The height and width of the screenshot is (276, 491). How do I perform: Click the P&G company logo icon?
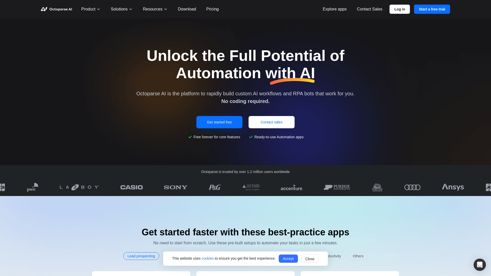[x=215, y=187]
